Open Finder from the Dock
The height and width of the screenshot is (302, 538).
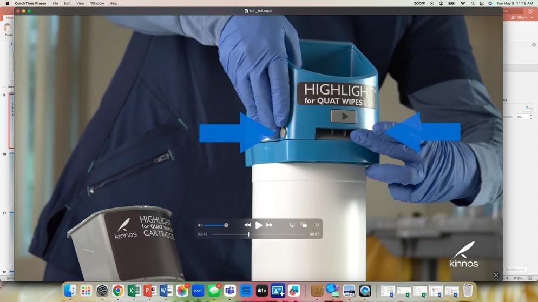(x=70, y=291)
